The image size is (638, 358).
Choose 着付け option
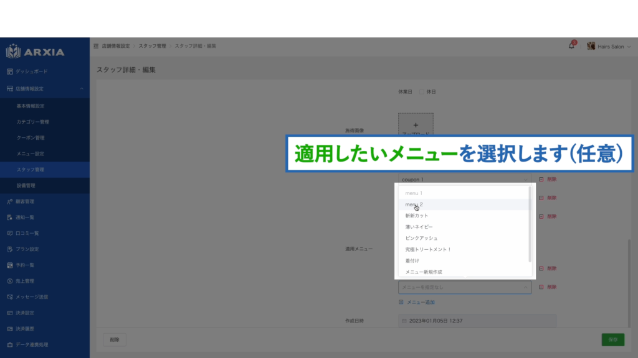pyautogui.click(x=464, y=260)
